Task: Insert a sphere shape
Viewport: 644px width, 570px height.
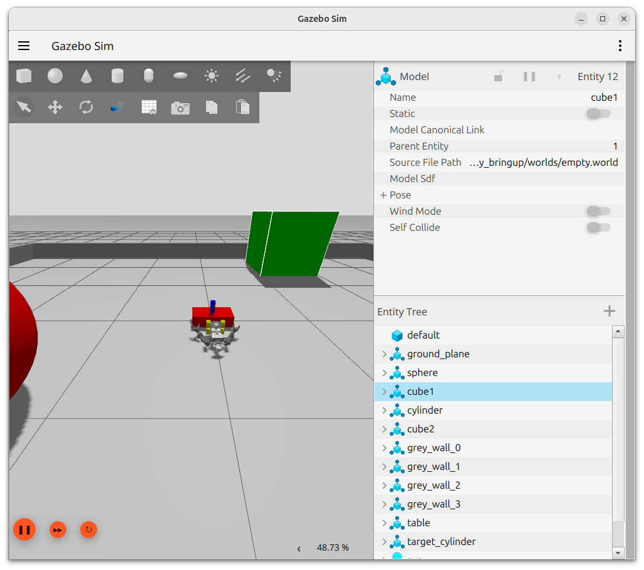Action: coord(55,76)
